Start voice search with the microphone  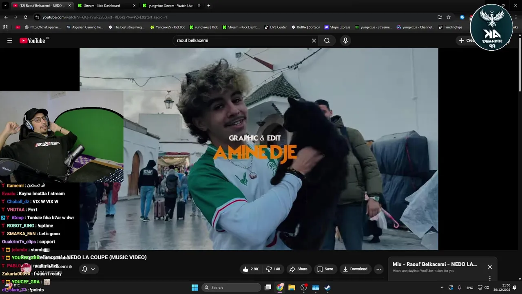coord(345,40)
